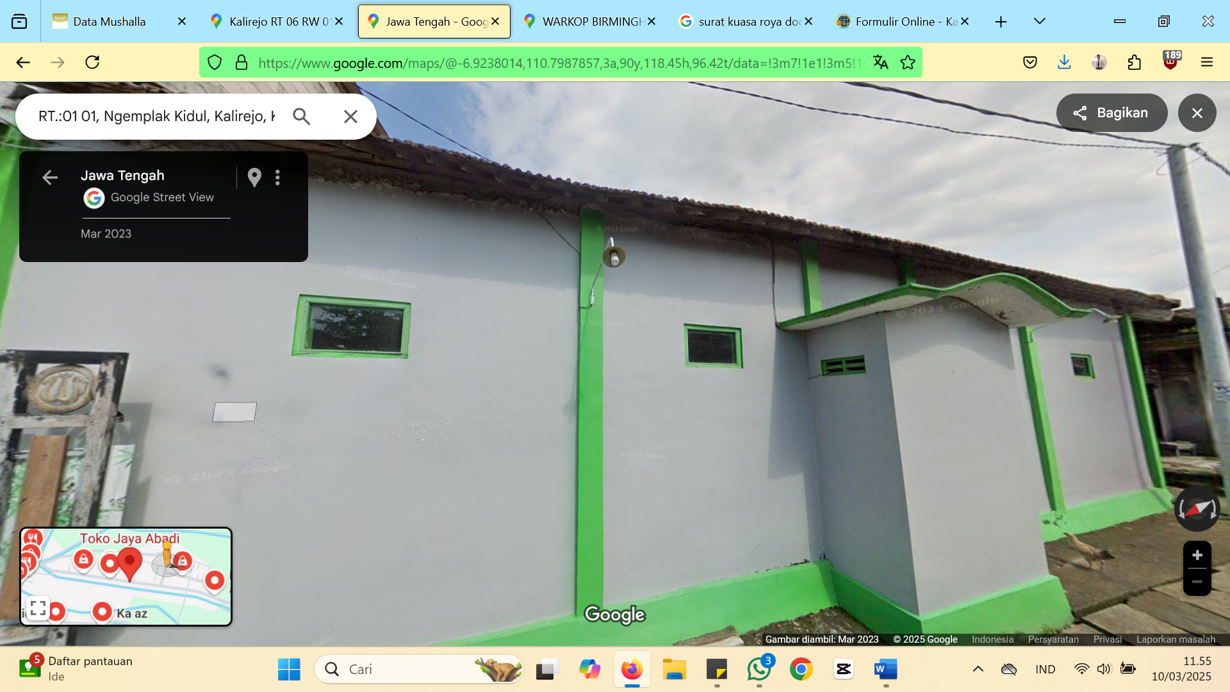Clear the Maps search field with X
1230x692 pixels.
point(350,116)
